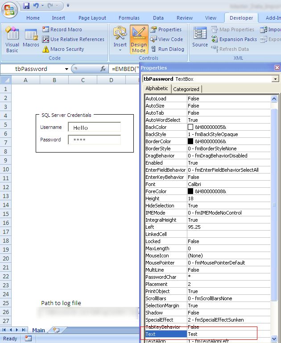Viewport: 281px width, 343px height.
Task: Click the properties list scrollbar thumb
Action: 274,205
